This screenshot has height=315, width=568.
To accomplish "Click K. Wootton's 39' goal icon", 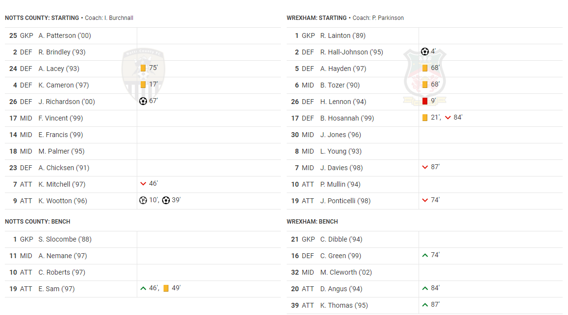I will [x=166, y=200].
